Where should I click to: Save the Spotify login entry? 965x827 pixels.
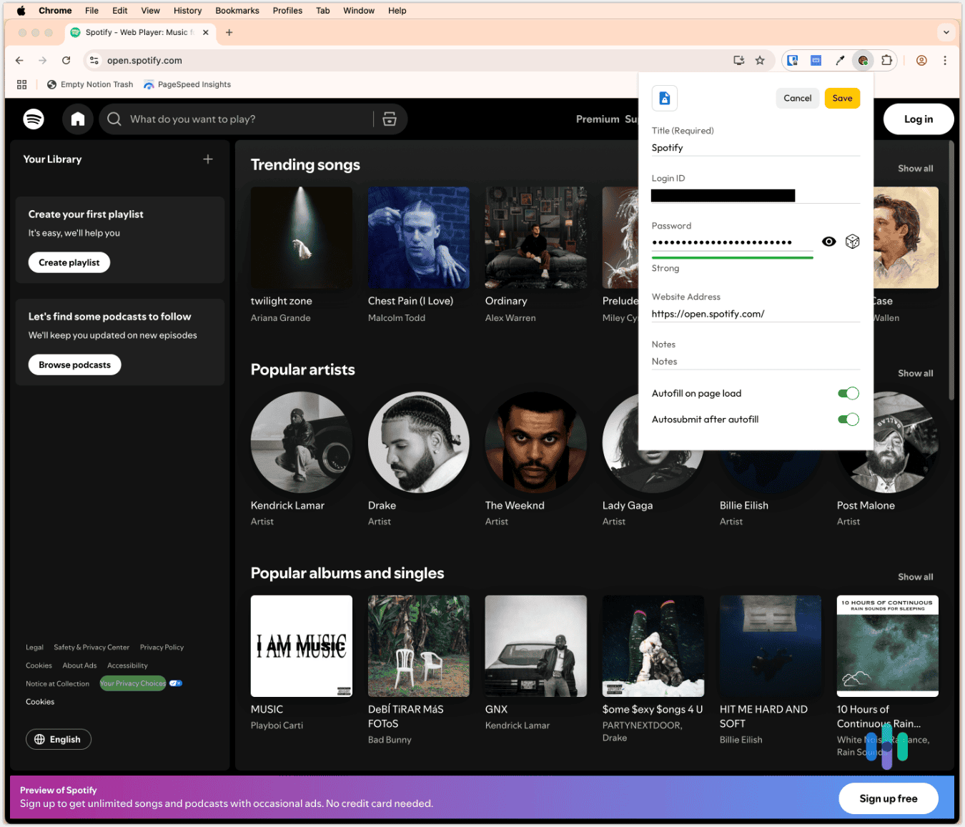click(842, 98)
